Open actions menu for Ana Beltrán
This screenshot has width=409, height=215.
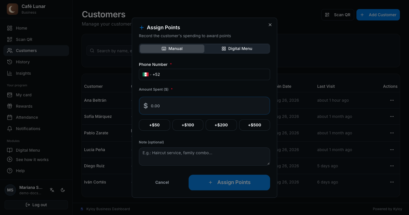tap(392, 100)
